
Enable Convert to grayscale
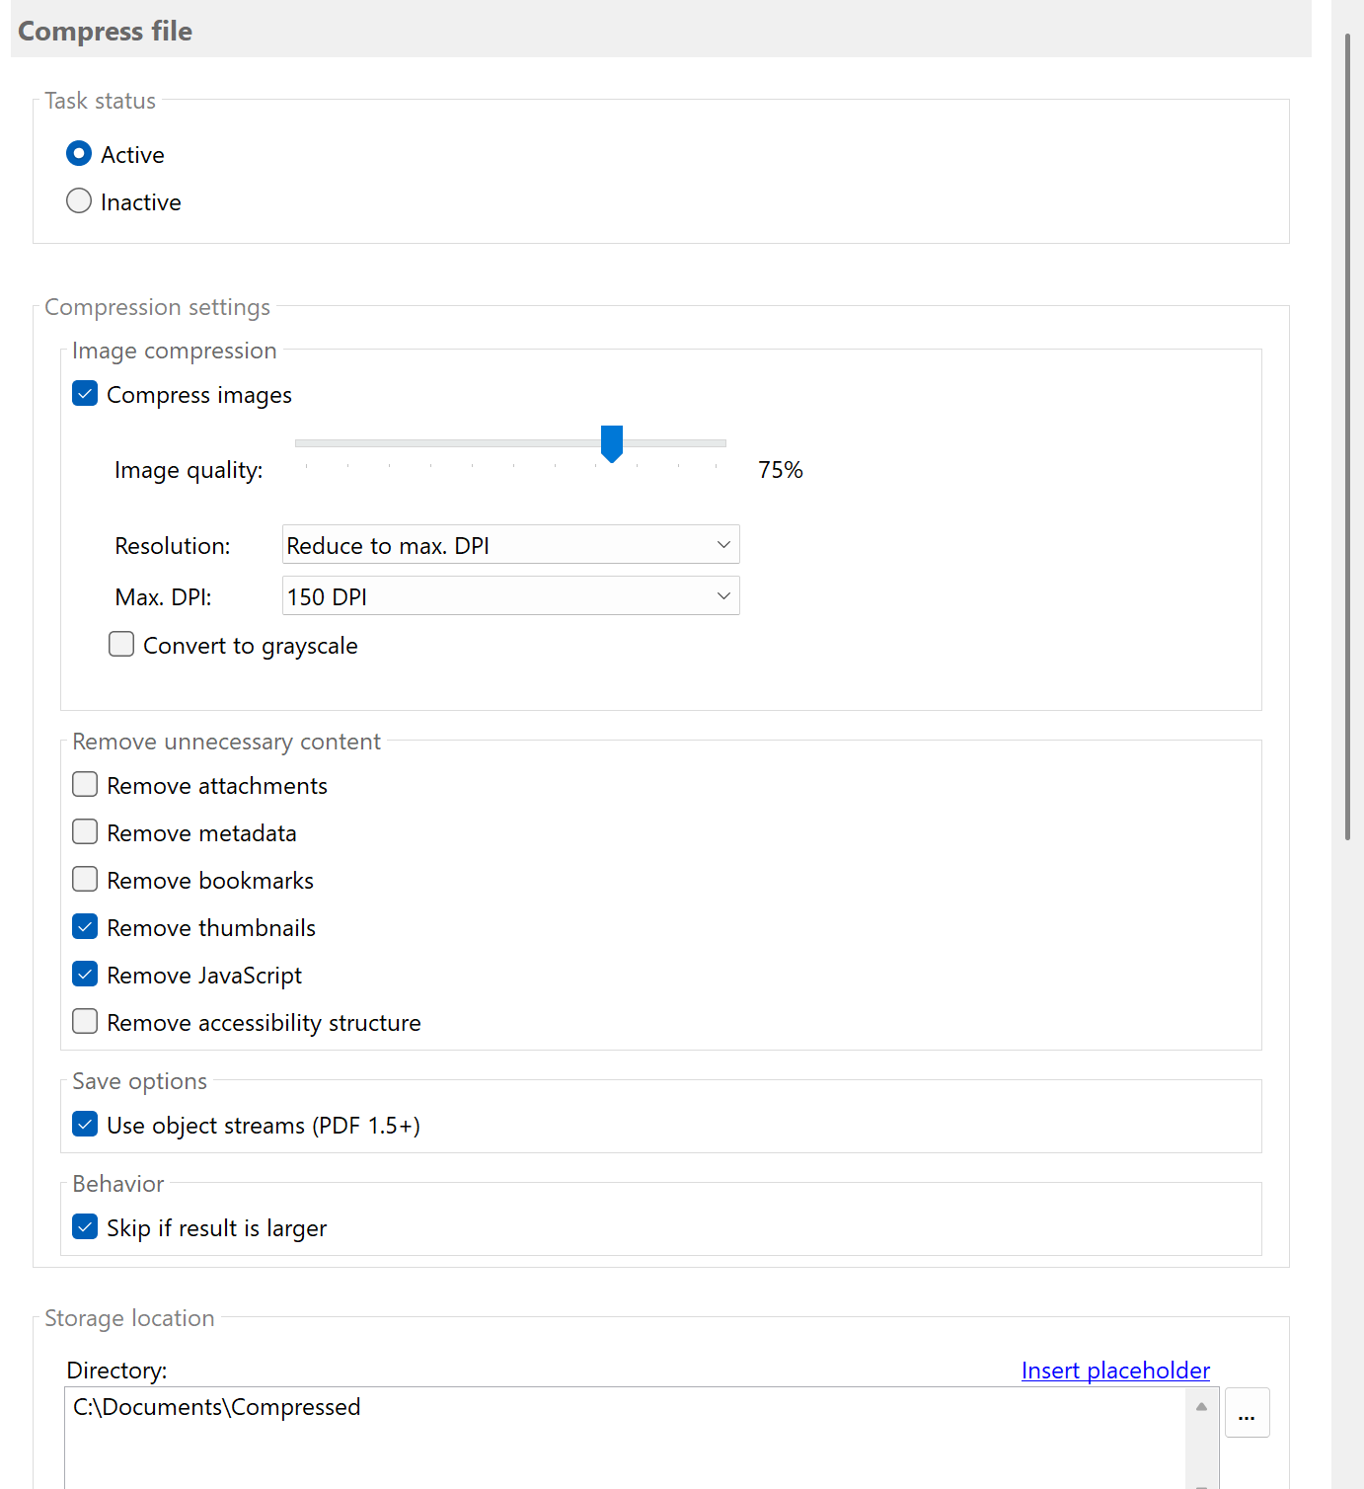pos(120,644)
